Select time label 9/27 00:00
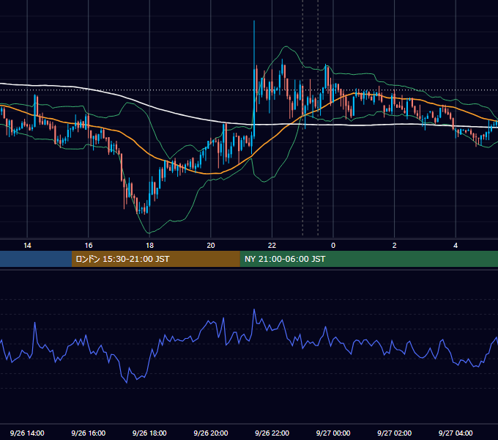 (x=333, y=433)
